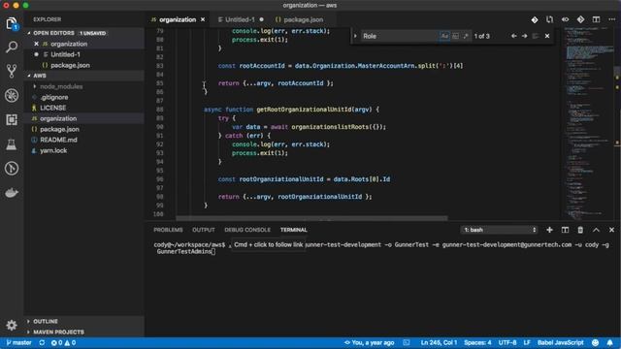This screenshot has width=621, height=349.
Task: Change language mode Babel JavaScript
Action: pos(561,342)
